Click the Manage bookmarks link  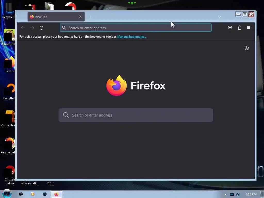coord(132,37)
